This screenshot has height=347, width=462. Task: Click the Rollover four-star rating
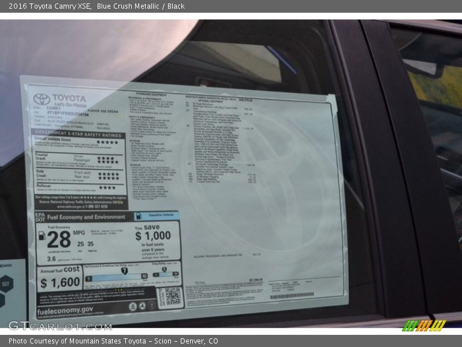click(x=107, y=187)
